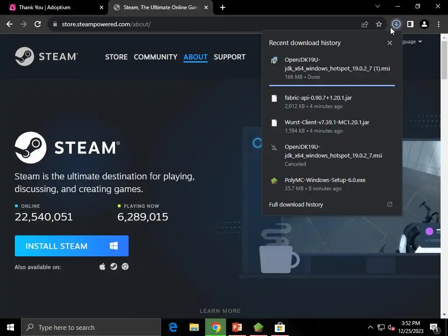
Task: Open the Windows Start menu
Action: point(10,327)
